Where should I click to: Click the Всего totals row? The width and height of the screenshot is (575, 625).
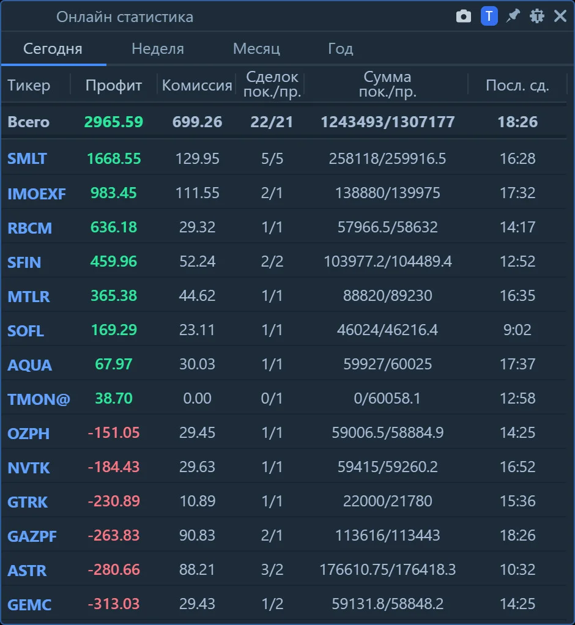point(284,122)
